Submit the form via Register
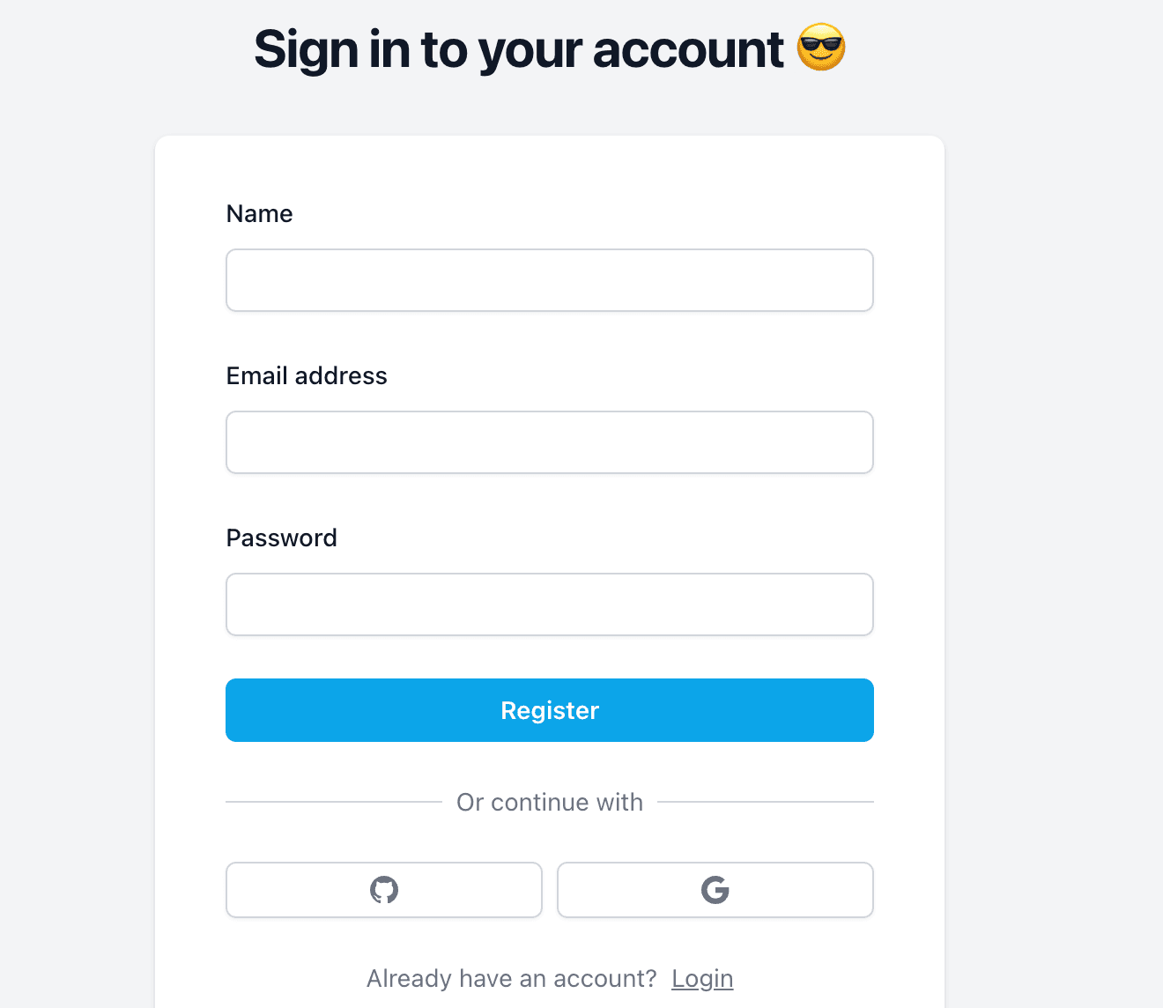The image size is (1163, 1008). click(549, 710)
